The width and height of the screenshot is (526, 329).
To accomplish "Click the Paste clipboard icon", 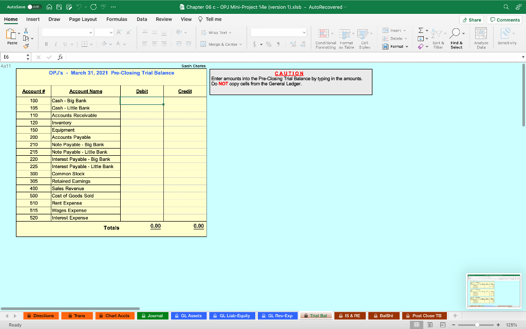I will (11, 34).
